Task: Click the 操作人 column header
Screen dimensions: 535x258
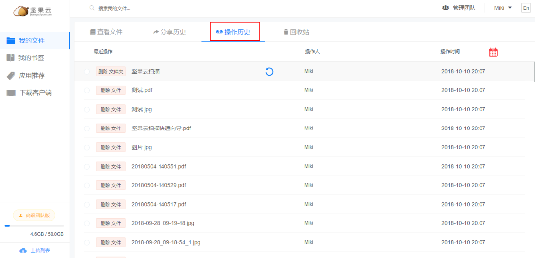Action: (x=312, y=52)
